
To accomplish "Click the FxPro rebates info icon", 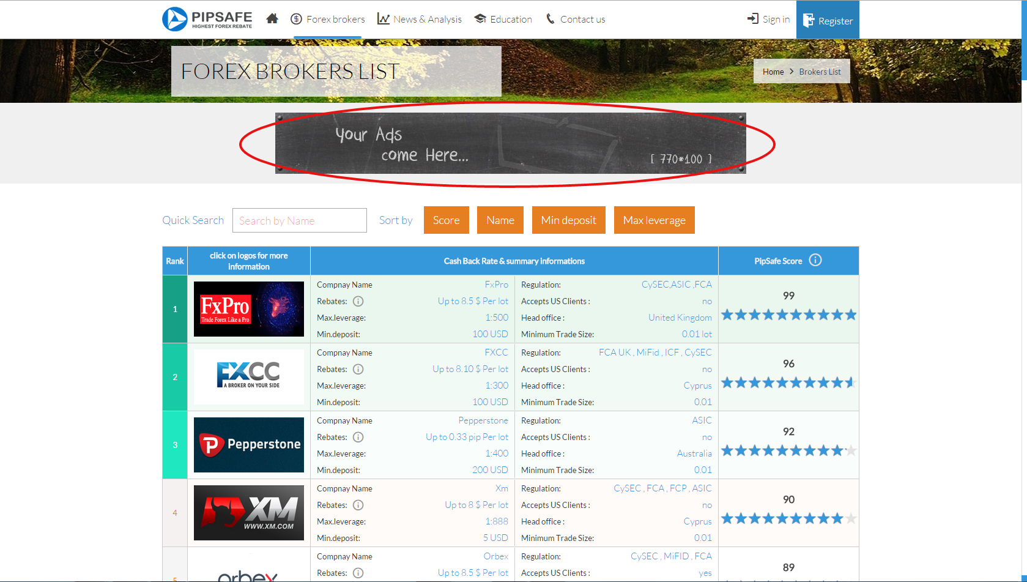I will (358, 301).
